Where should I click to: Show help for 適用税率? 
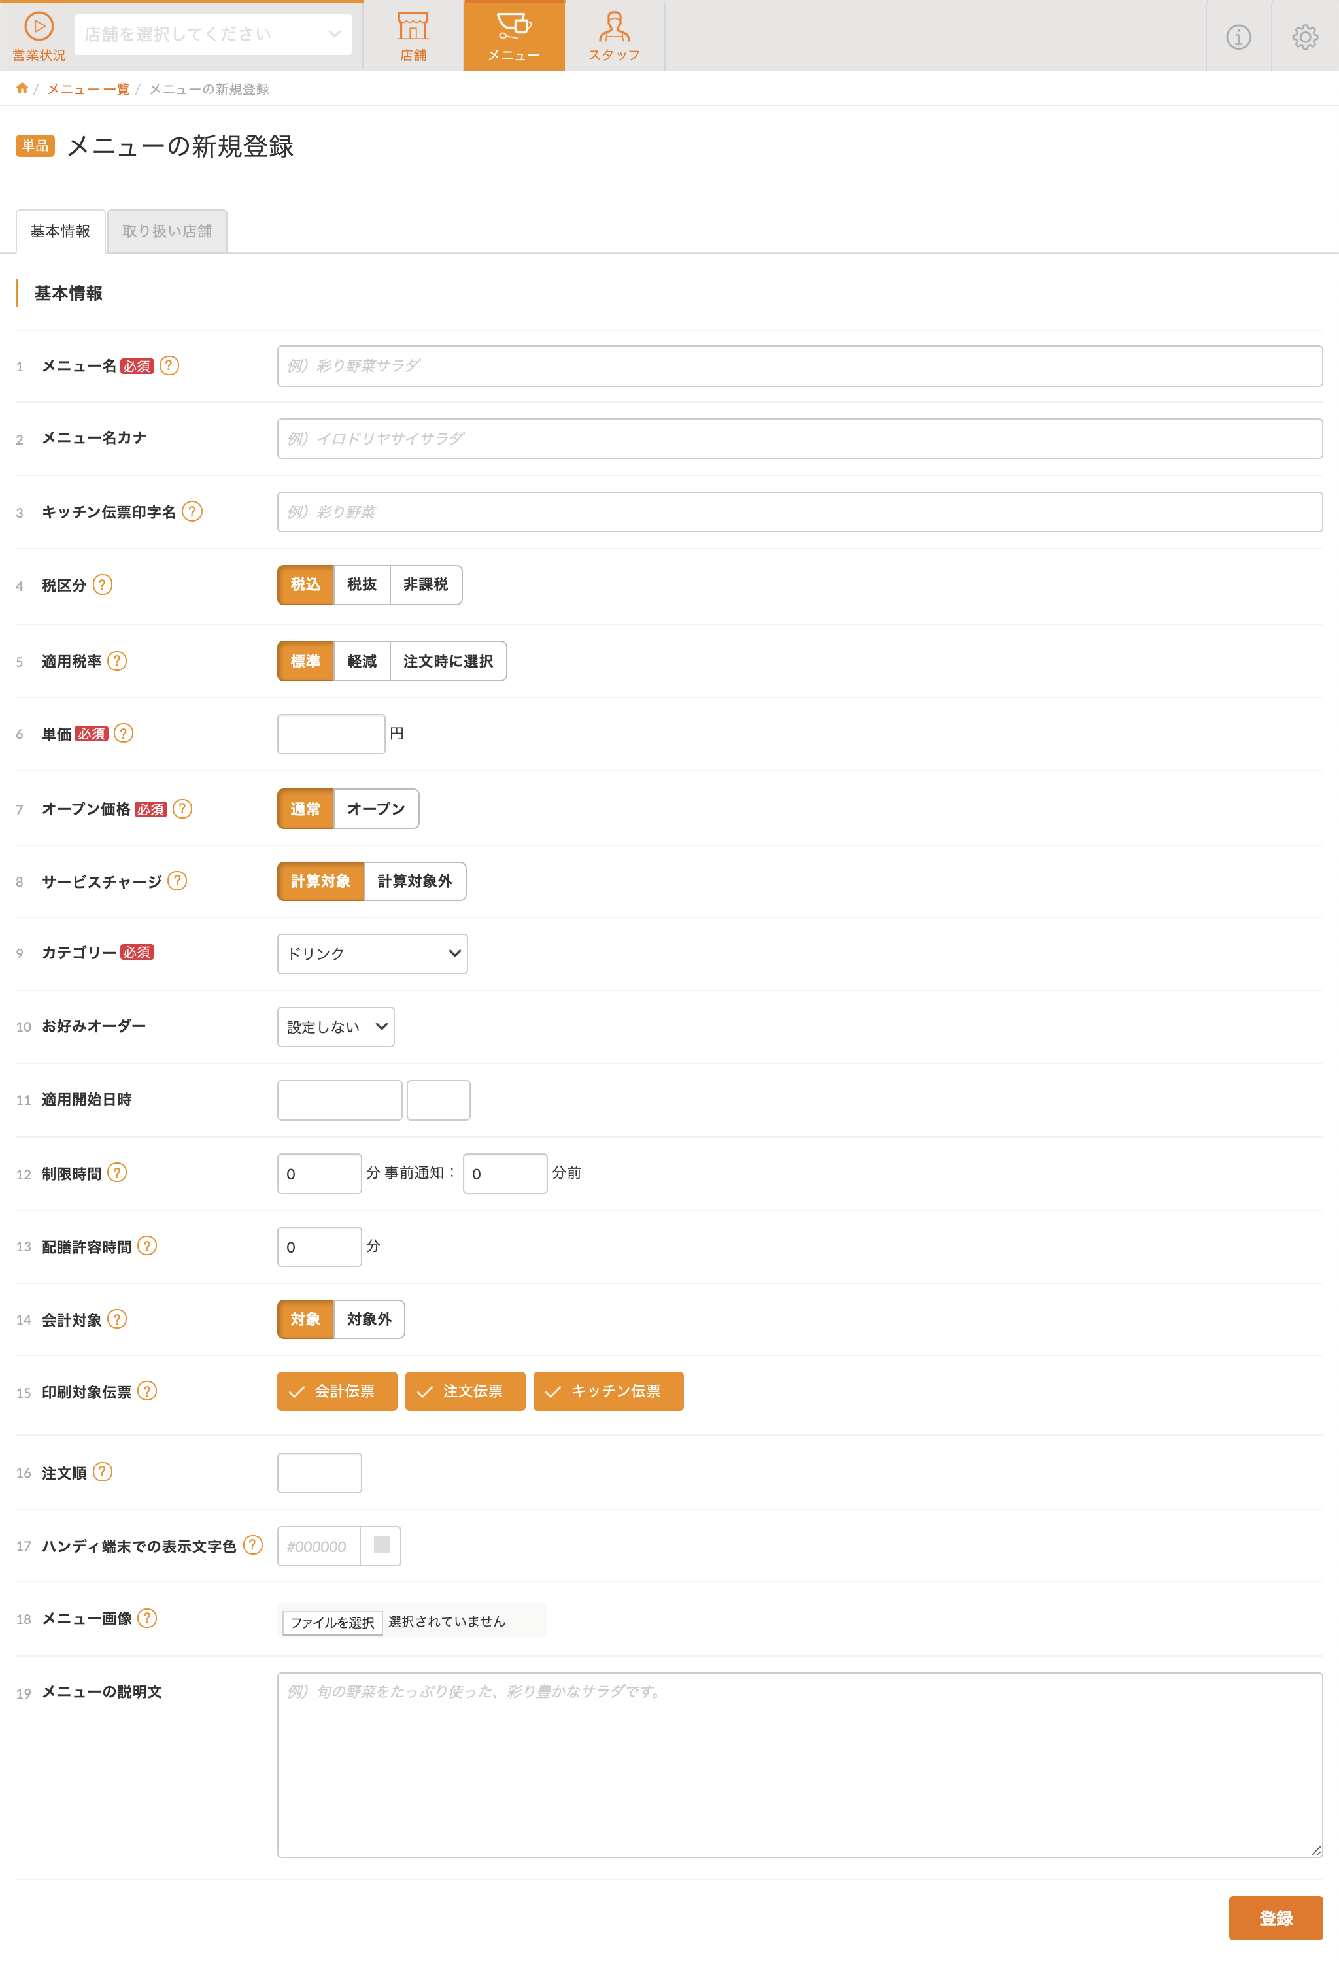pos(118,661)
